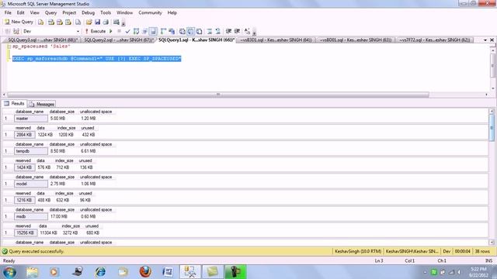The image size is (497, 279).
Task: Click the tempdb database name cell
Action: pos(31,151)
